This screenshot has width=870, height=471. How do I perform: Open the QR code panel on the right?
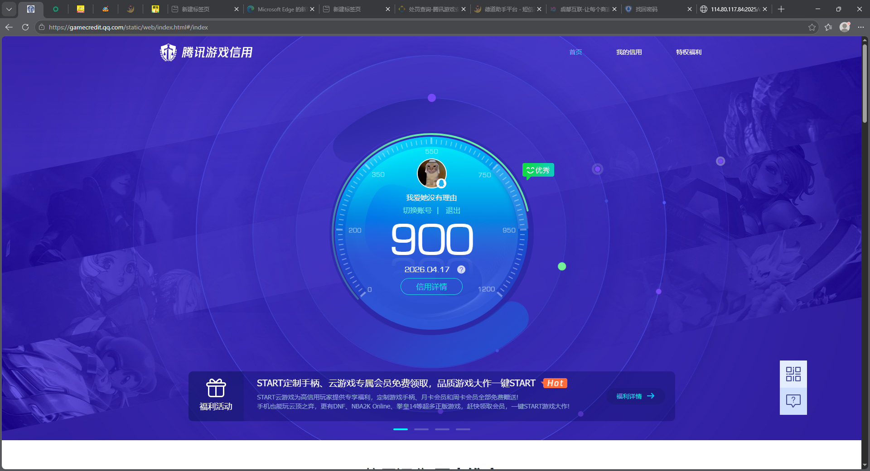coord(793,374)
